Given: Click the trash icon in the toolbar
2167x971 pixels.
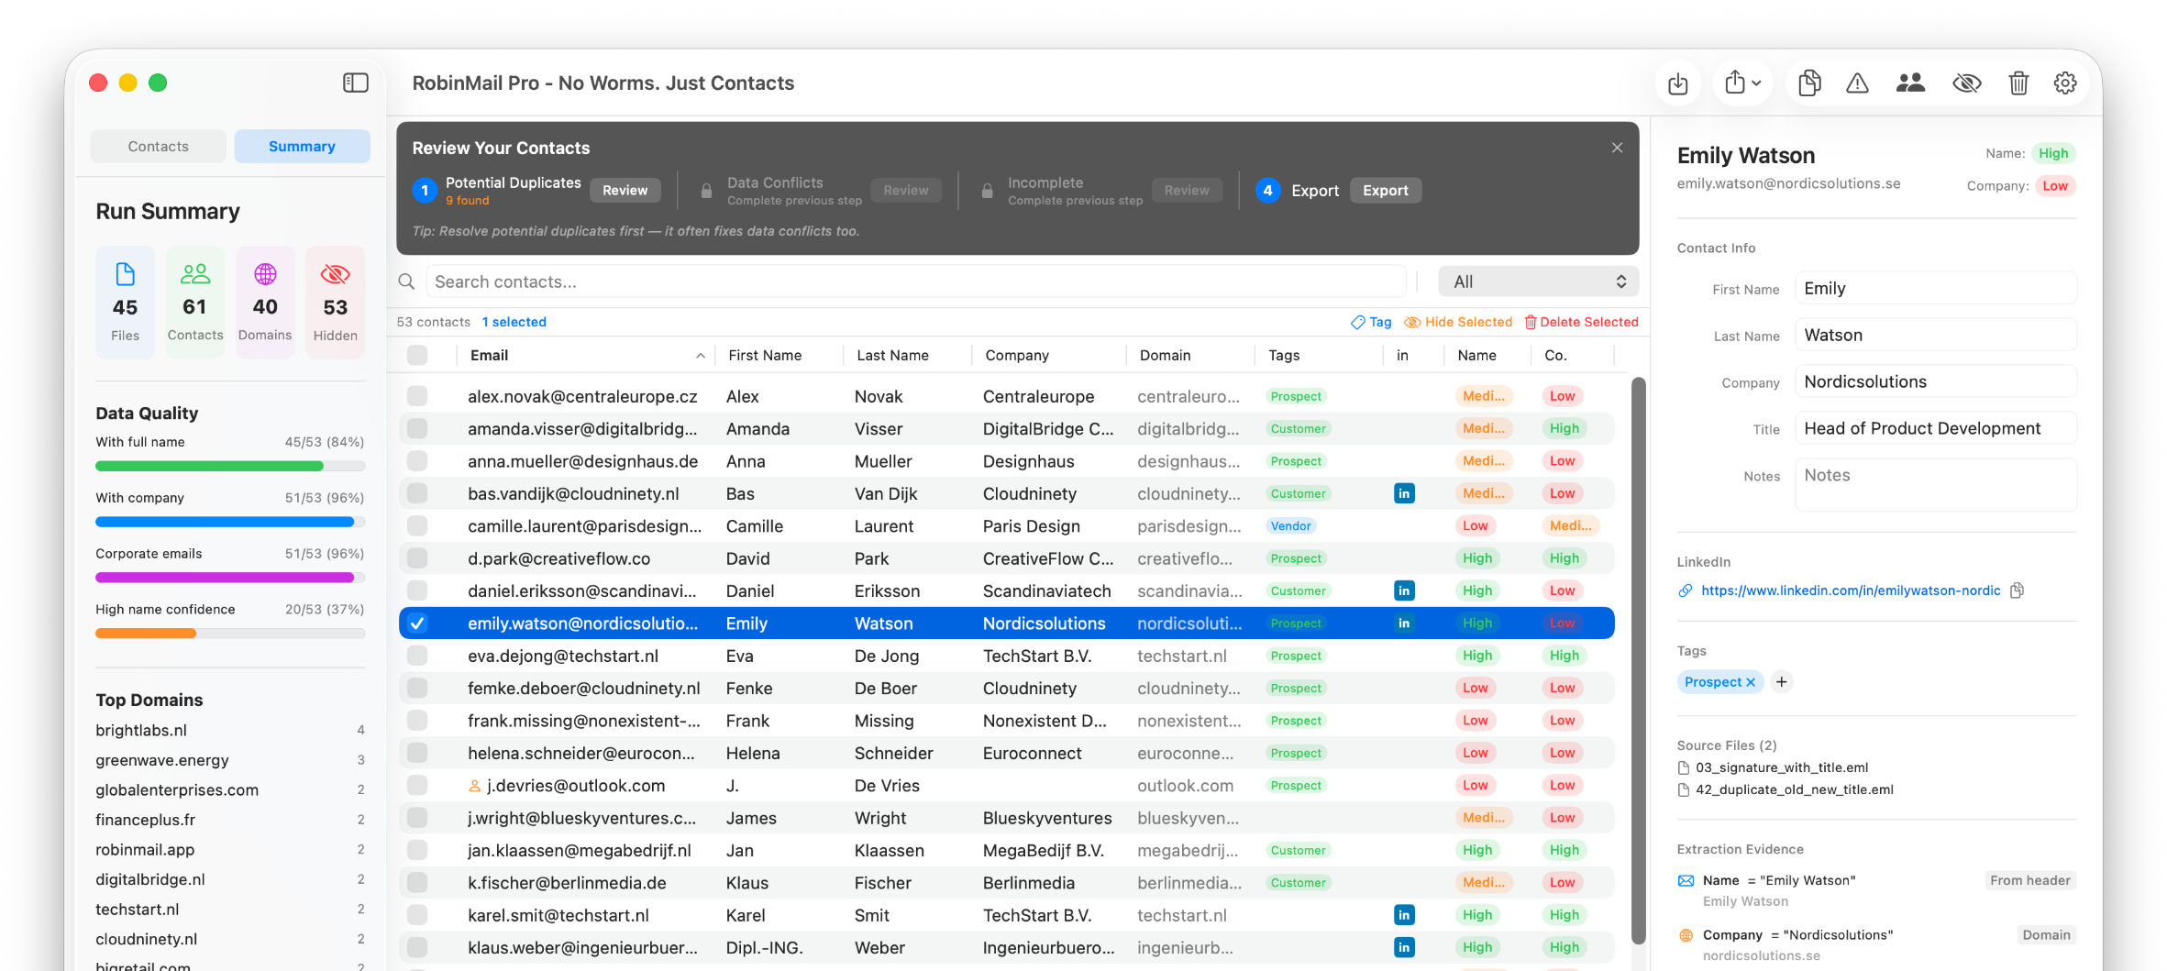Looking at the screenshot, I should tap(2018, 83).
